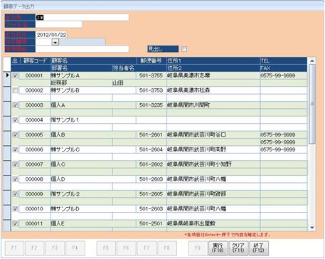Click the F4 function button
This screenshot has width=325, height=259.
(75, 248)
